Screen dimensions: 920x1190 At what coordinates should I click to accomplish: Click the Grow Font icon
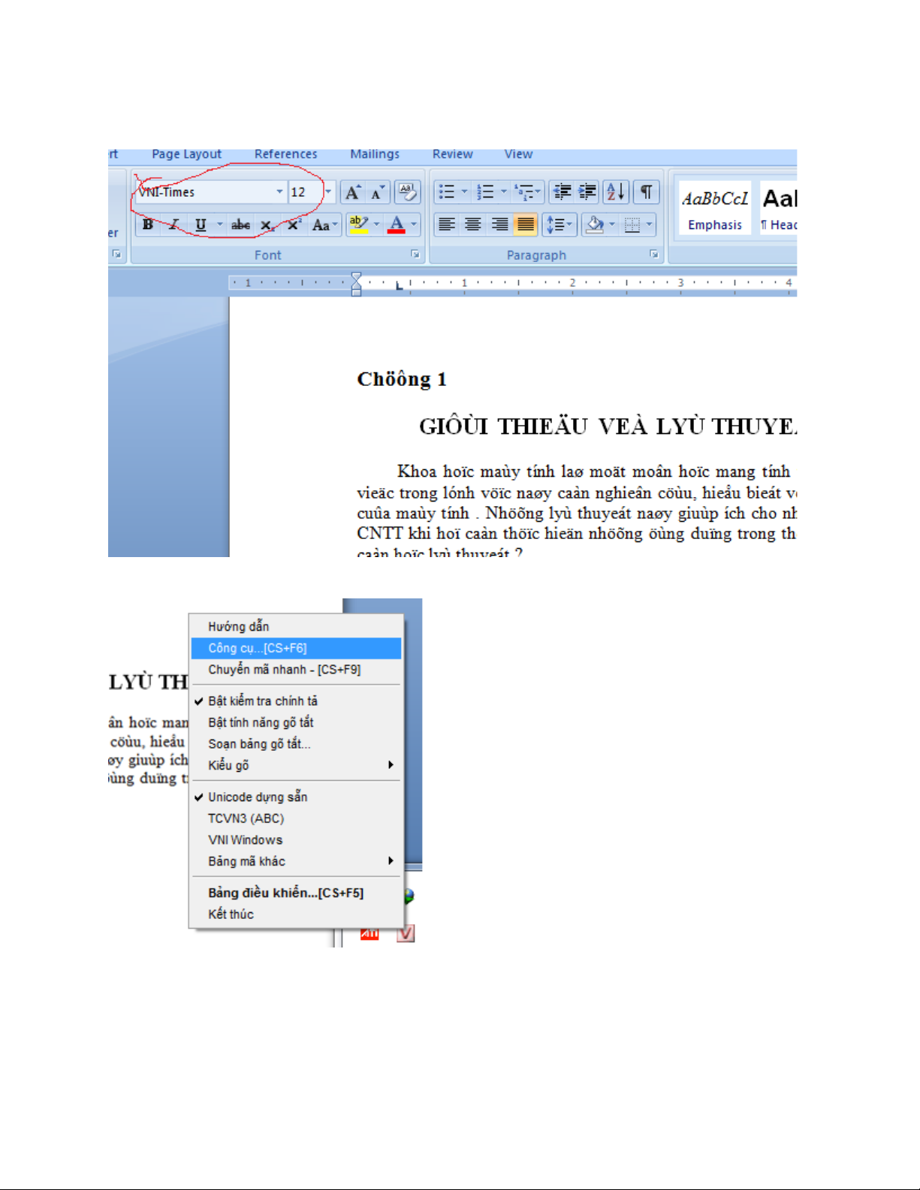click(352, 192)
